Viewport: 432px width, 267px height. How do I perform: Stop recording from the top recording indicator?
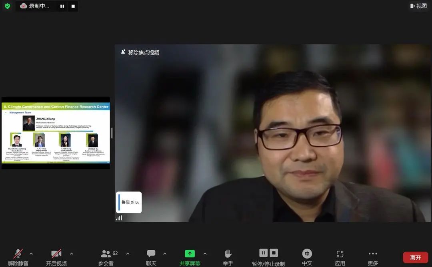[73, 6]
